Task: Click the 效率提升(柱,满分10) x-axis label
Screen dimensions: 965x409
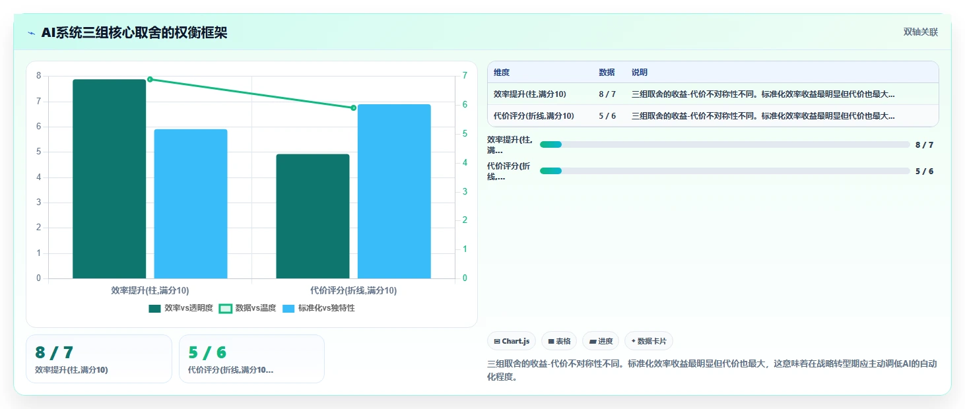Action: [x=150, y=290]
